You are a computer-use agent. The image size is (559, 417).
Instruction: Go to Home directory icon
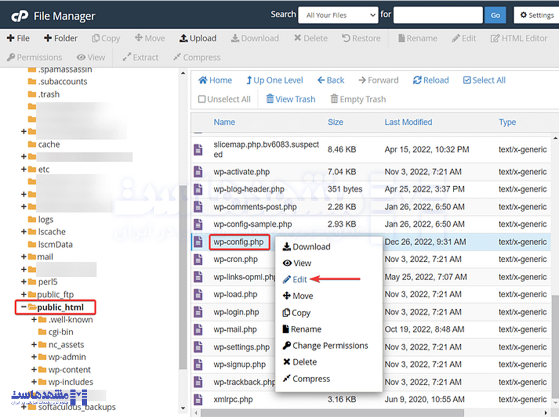pyautogui.click(x=202, y=80)
